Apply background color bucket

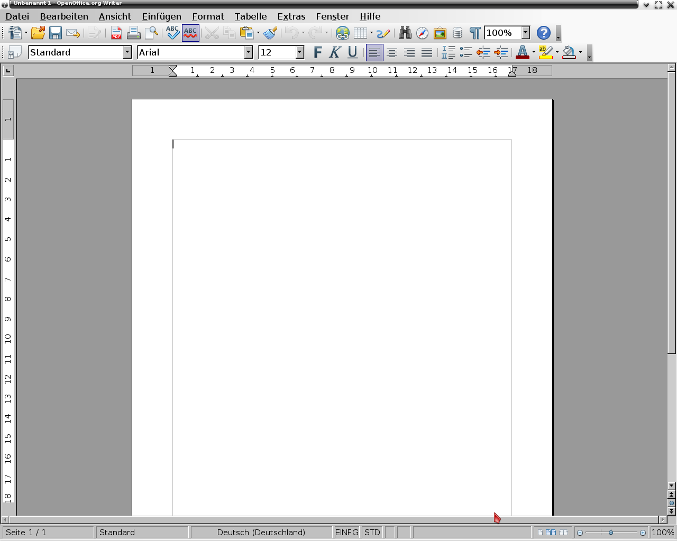(x=569, y=52)
